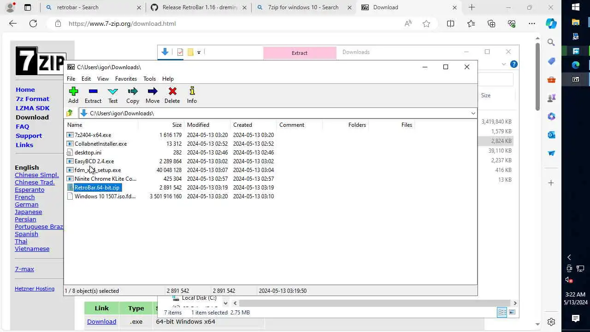Add a site with Edge sidebar plus
The height and width of the screenshot is (332, 590).
coord(551,183)
